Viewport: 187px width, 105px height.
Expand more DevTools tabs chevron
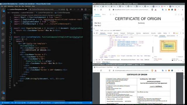[x=169, y=33]
